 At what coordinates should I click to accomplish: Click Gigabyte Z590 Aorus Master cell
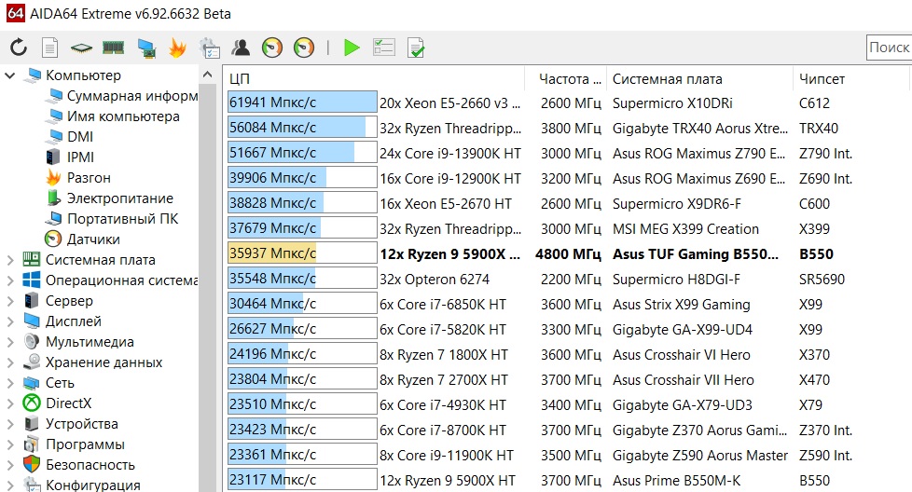pos(700,456)
